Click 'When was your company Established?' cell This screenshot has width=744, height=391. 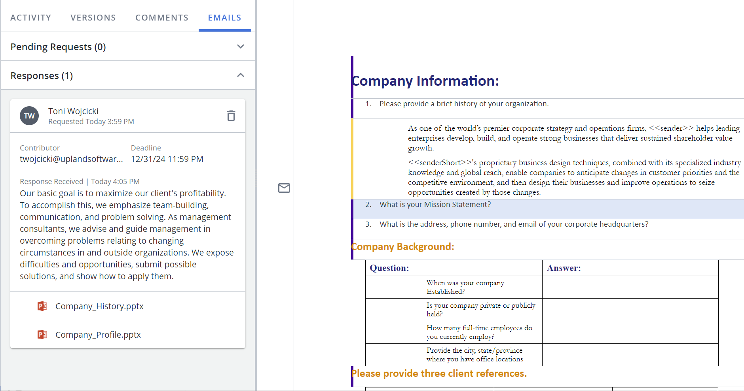pyautogui.click(x=454, y=287)
